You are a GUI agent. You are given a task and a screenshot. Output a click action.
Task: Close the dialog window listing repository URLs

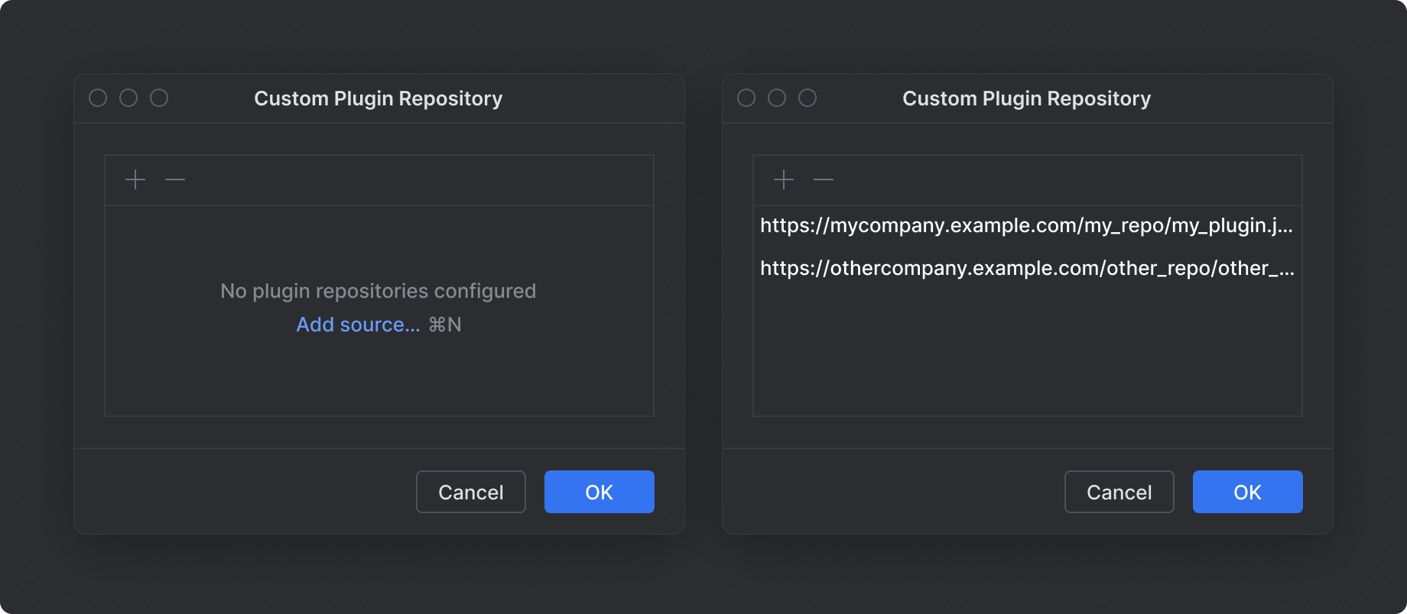746,98
